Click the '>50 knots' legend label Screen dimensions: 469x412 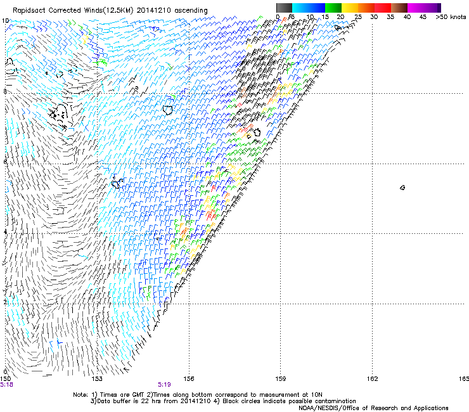point(451,17)
